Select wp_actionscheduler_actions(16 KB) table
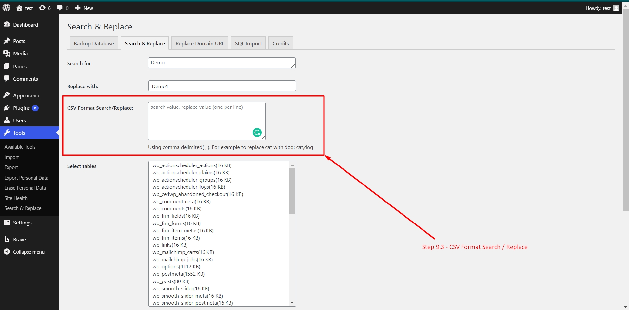 coord(192,165)
